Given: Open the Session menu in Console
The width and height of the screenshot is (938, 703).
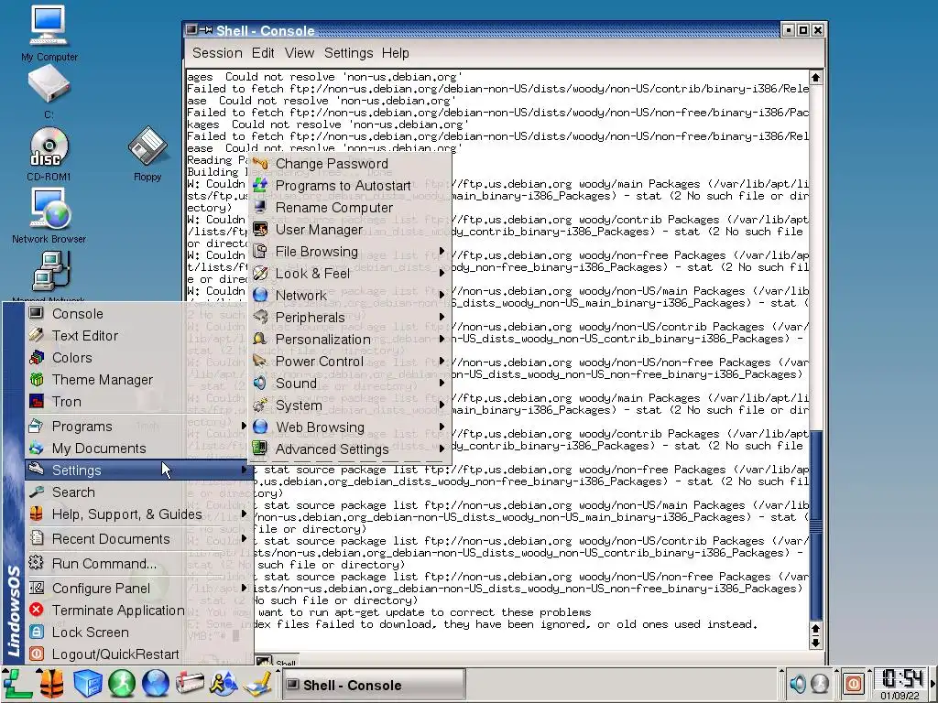Looking at the screenshot, I should pyautogui.click(x=216, y=52).
